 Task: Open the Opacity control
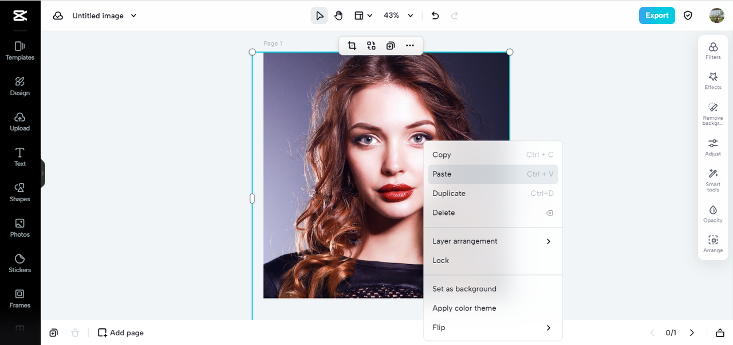713,214
